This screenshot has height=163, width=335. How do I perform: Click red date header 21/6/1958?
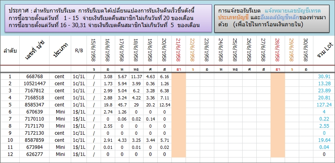click(179, 50)
